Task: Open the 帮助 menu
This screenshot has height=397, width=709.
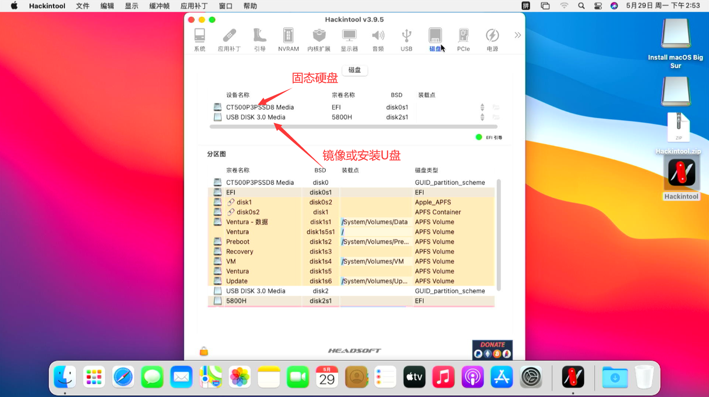Action: (x=250, y=6)
